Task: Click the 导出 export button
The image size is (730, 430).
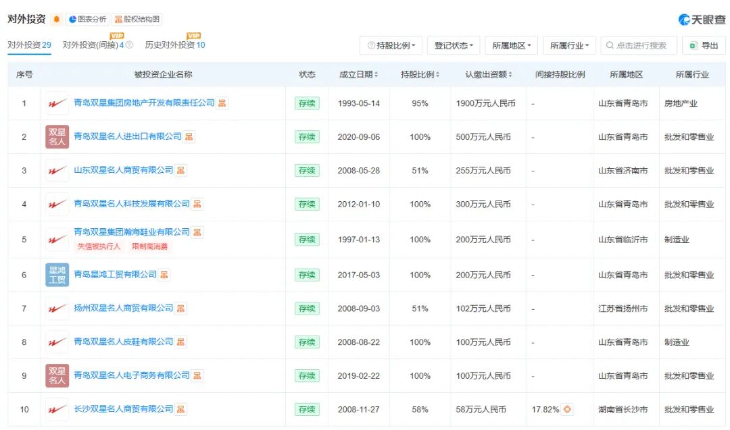Action: [704, 45]
